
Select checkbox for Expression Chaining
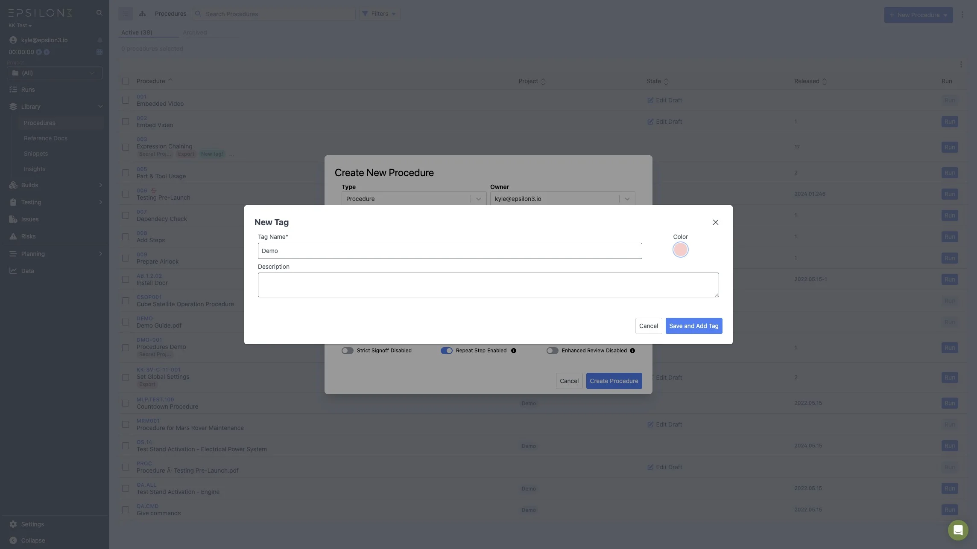coord(126,147)
